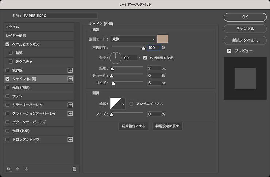Viewport: 270px width, 177px height.
Task: Add another ドロップシャドウ with plus icon
Action: (70, 139)
